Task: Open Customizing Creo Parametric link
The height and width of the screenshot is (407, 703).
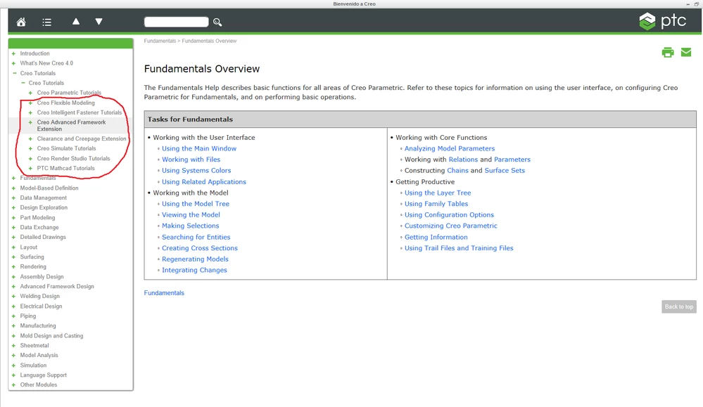Action: tap(450, 226)
